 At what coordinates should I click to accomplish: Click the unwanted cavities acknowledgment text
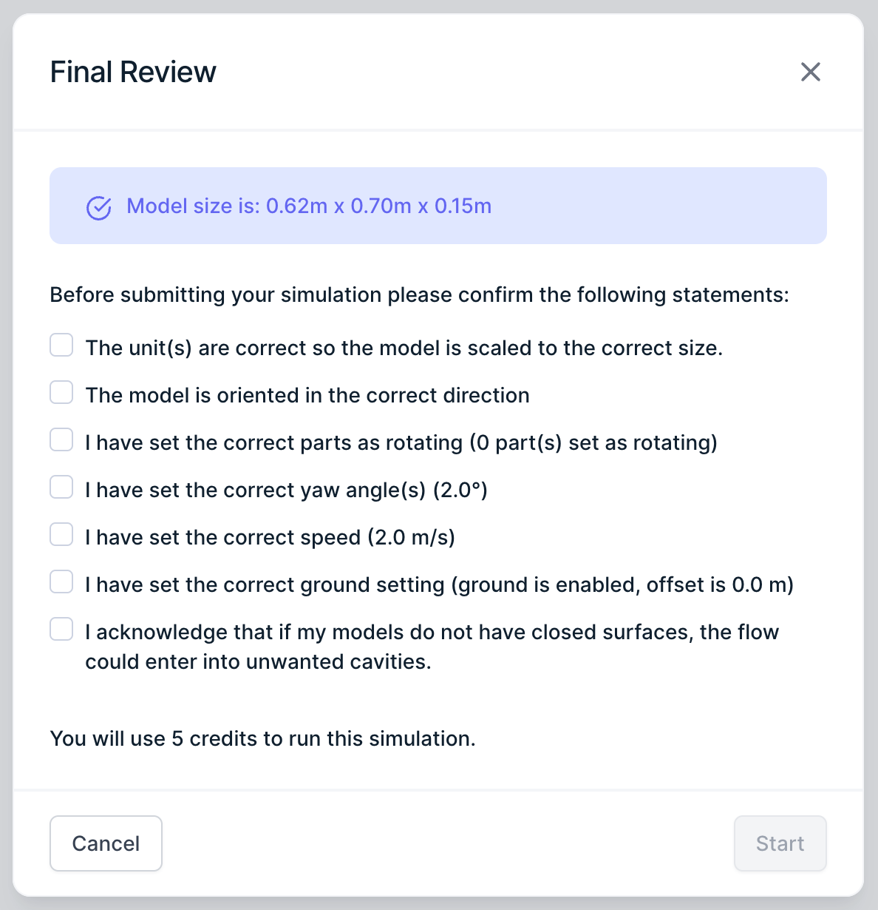coord(432,646)
